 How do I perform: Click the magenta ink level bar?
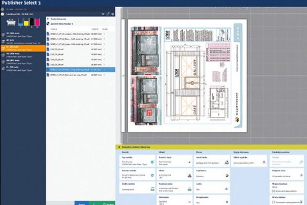pyautogui.click(x=37, y=22)
